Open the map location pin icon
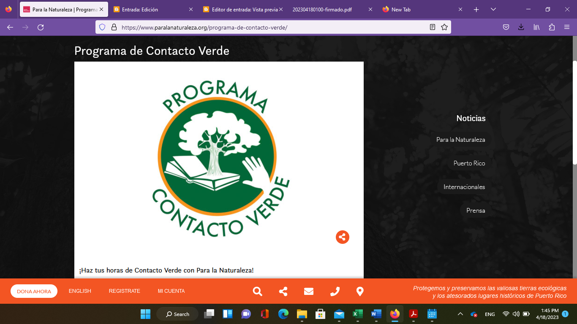 [x=360, y=292]
